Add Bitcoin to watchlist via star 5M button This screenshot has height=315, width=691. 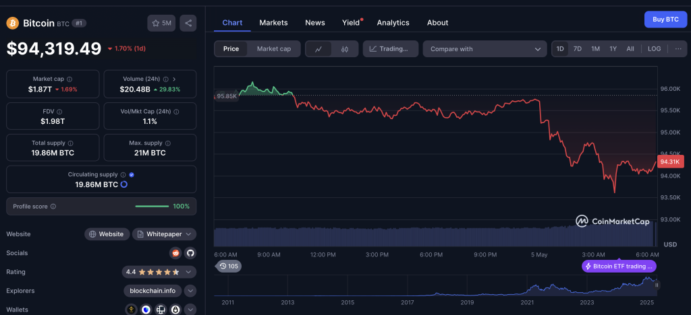click(x=161, y=24)
